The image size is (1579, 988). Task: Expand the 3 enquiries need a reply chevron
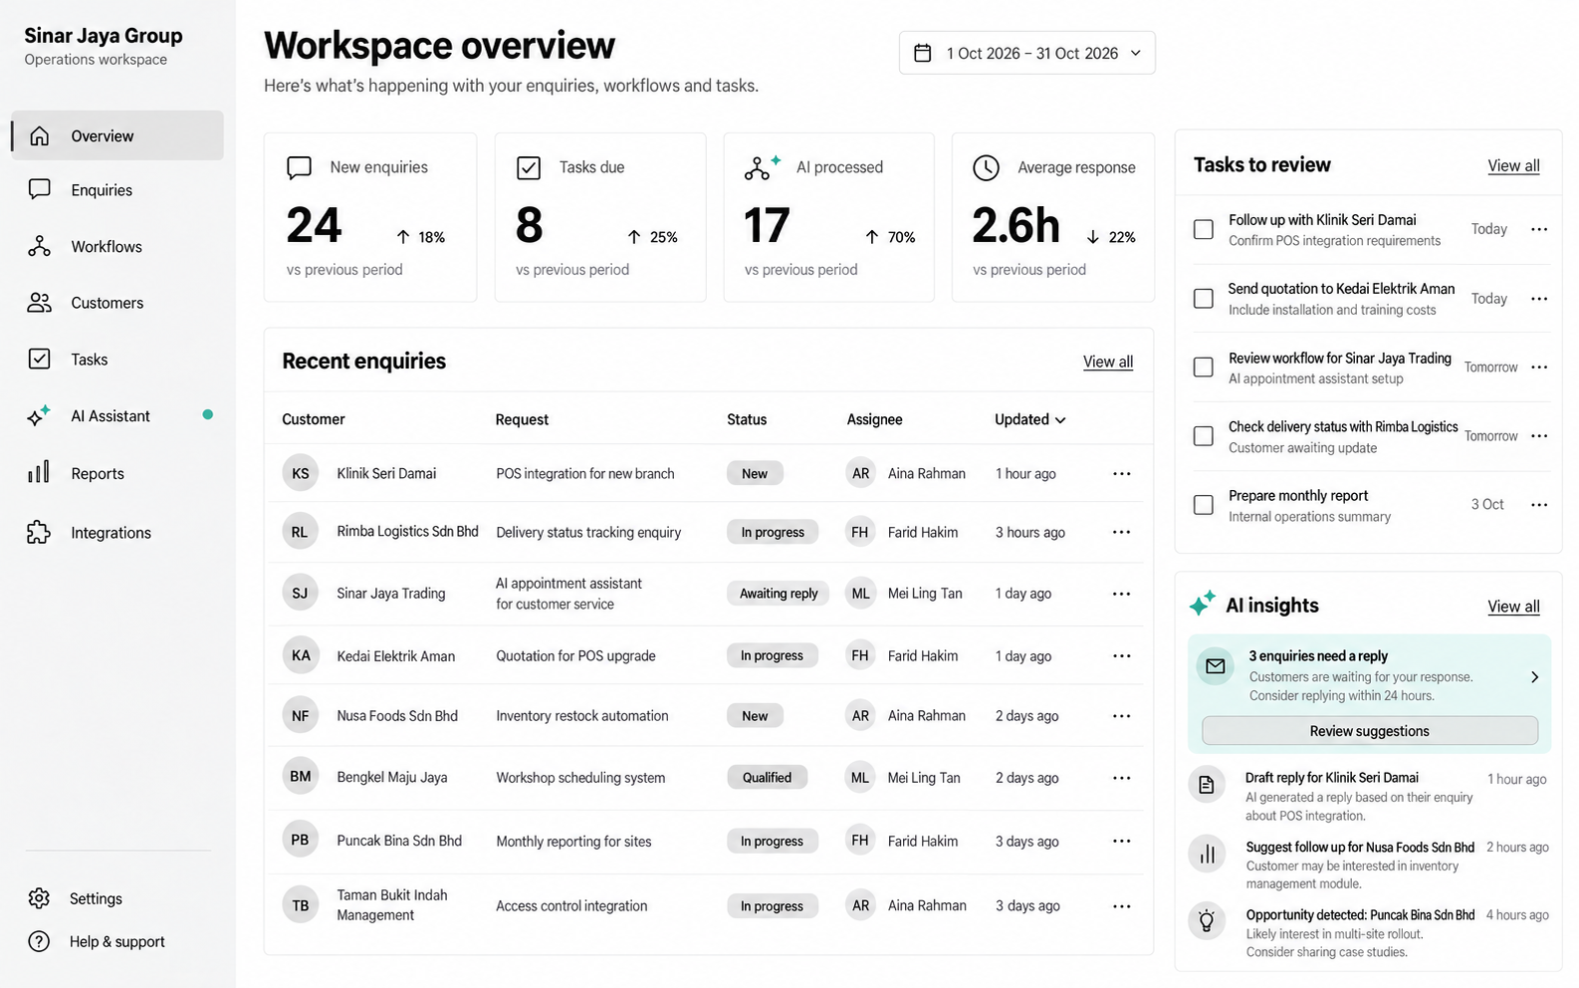1534,677
